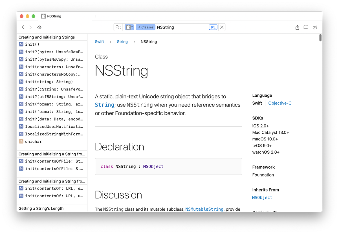
Task: Select init(string: String) entry
Action: [x=52, y=82]
